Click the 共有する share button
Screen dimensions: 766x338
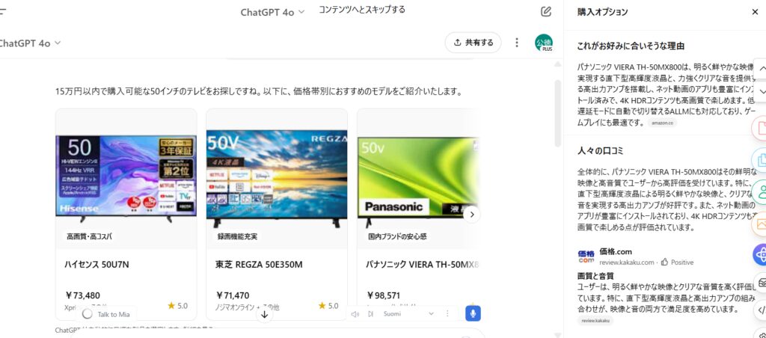pyautogui.click(x=473, y=43)
